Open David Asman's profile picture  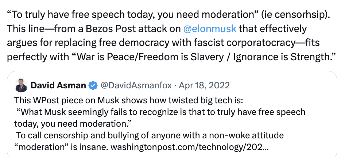click(x=22, y=86)
